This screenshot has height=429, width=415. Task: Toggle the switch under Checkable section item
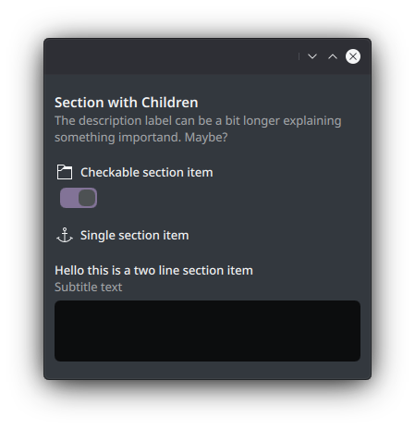[79, 198]
